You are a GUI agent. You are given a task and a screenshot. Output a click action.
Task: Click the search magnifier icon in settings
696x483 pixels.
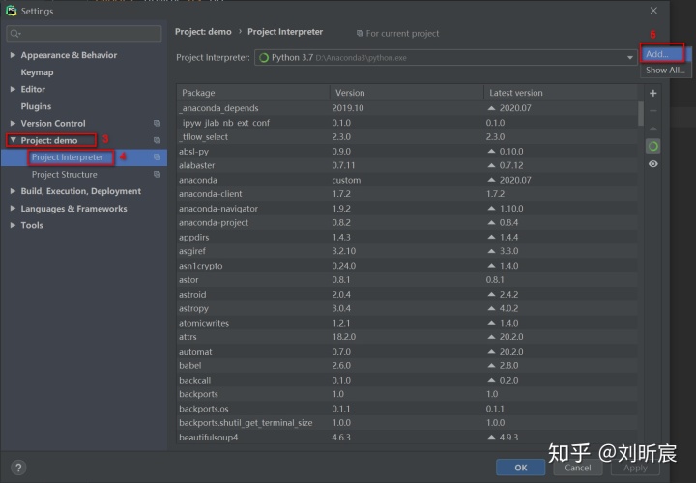pos(14,34)
